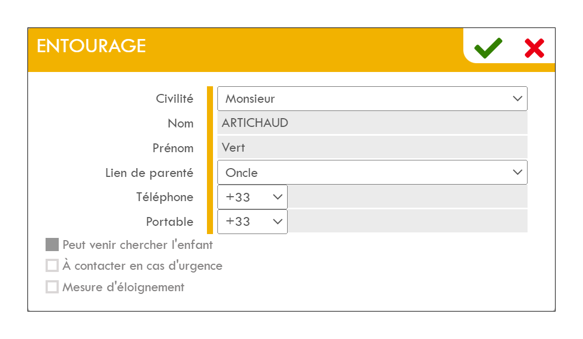583x339 pixels.
Task: Click the Prénom field containing Vert
Action: (372, 148)
